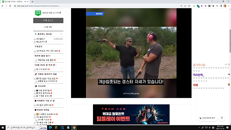Image resolution: width=231 pixels, height=130 pixels.
Task: Bookmark this page with the star icon
Action: pyautogui.click(x=189, y=6)
